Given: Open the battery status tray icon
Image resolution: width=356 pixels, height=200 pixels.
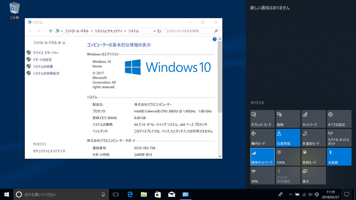Looking at the screenshot, I should [x=297, y=194].
